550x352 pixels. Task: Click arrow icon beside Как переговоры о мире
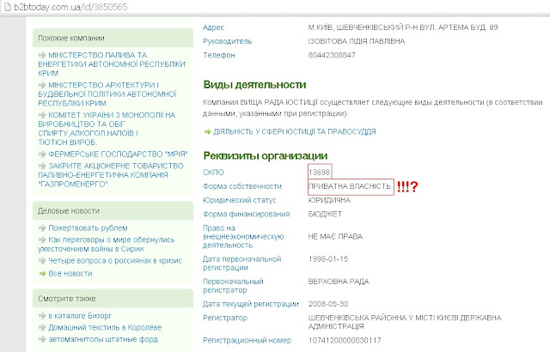coord(42,240)
